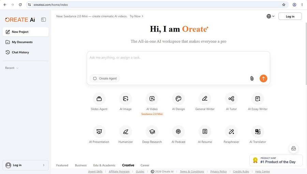Go back to the previous page
The image size is (307, 174).
(5, 5)
